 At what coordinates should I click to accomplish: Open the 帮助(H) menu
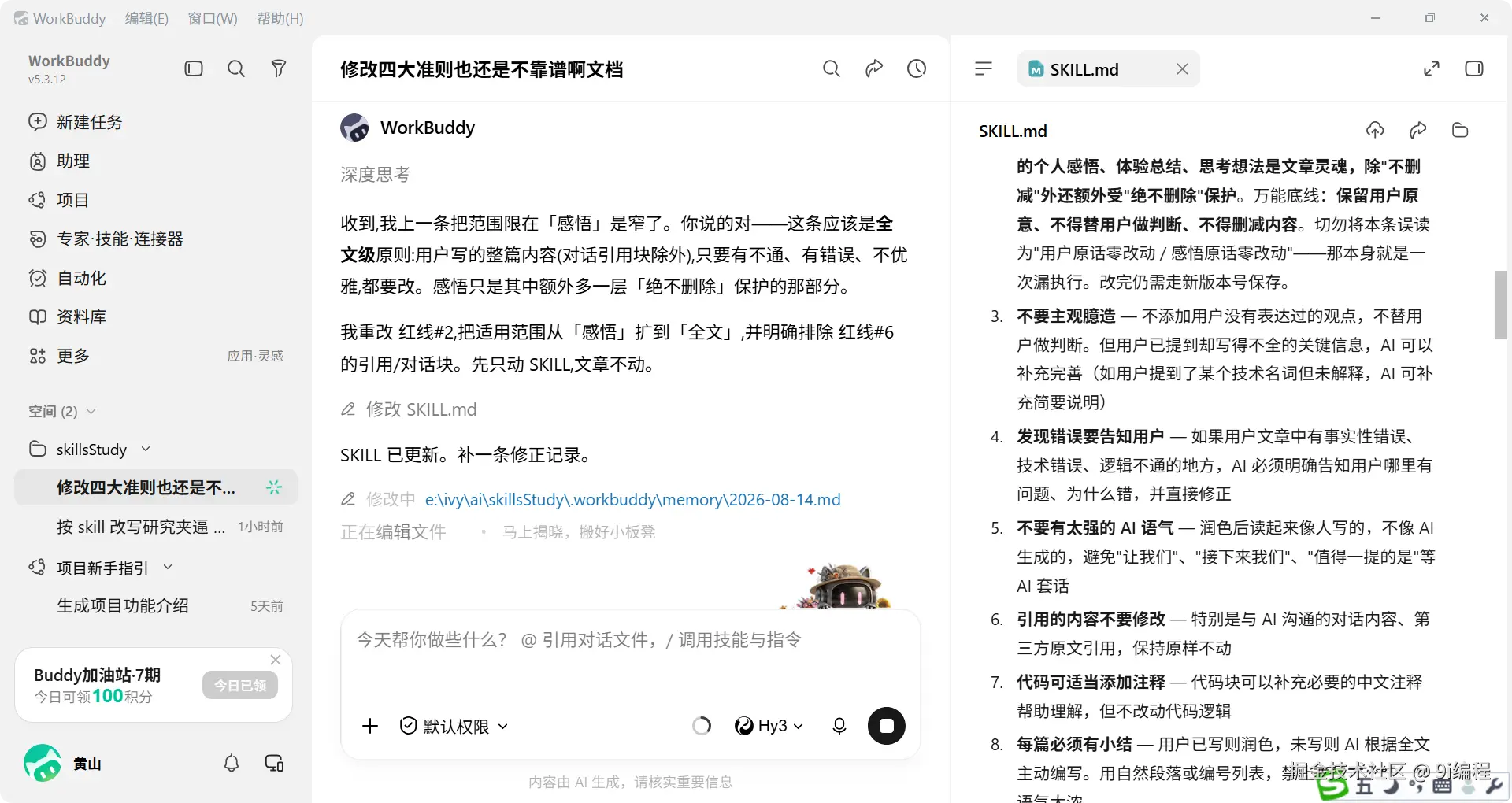click(x=280, y=18)
